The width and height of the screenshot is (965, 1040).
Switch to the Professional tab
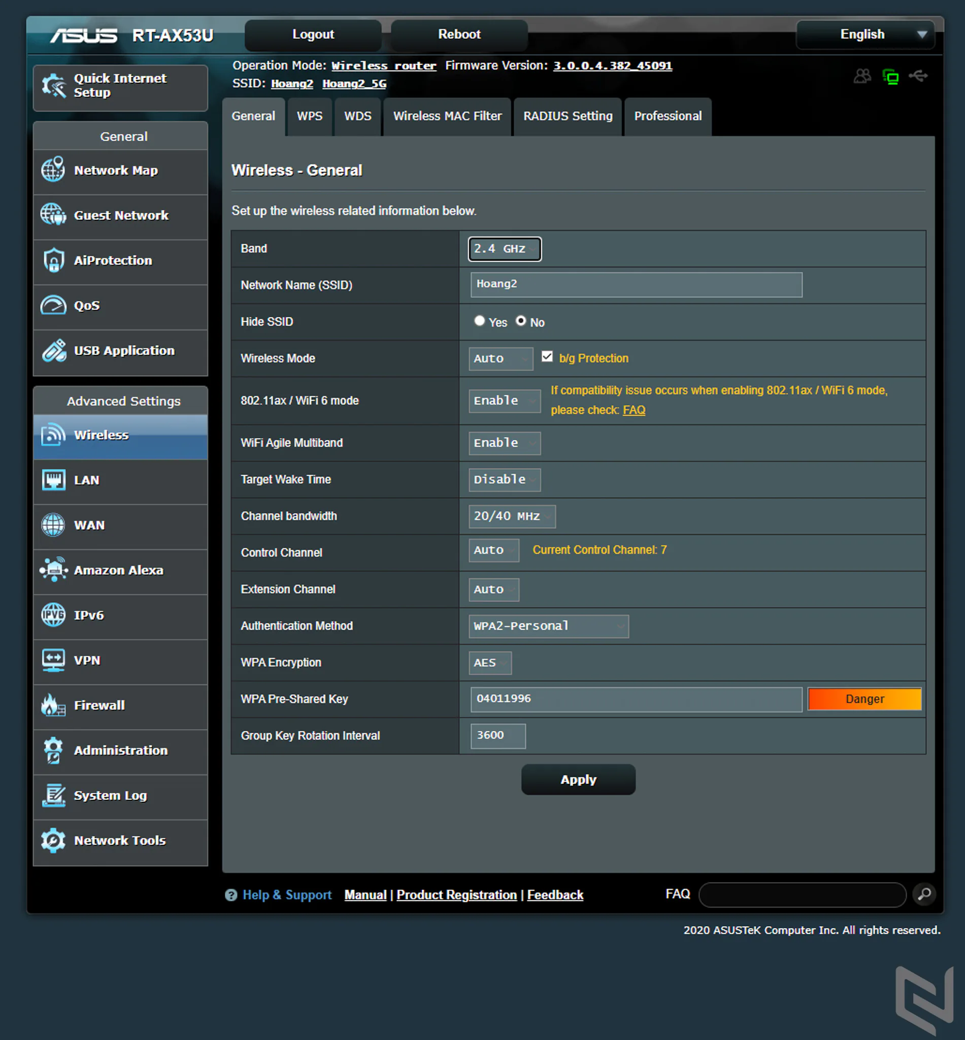[668, 116]
